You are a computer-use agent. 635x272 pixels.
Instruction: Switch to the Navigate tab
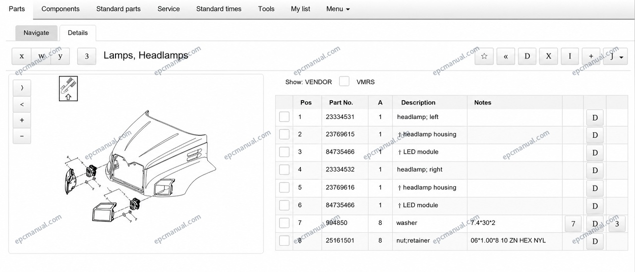pos(36,33)
